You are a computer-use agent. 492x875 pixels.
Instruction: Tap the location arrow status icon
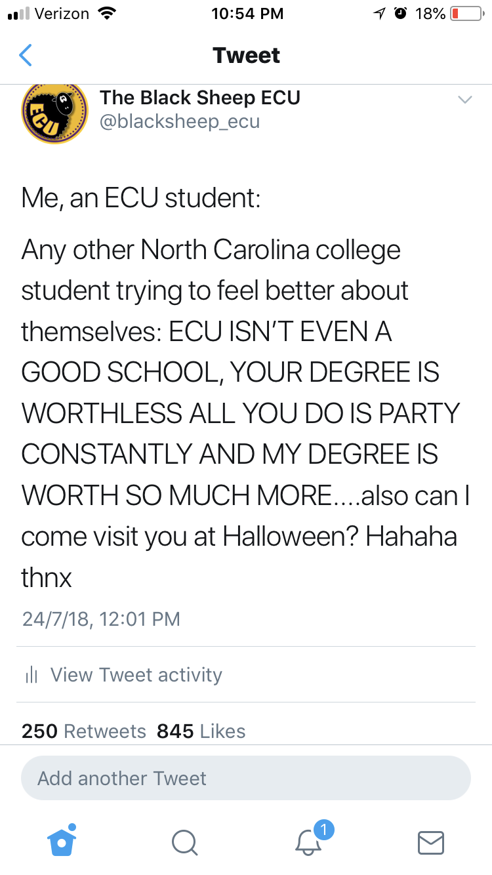pos(379,14)
